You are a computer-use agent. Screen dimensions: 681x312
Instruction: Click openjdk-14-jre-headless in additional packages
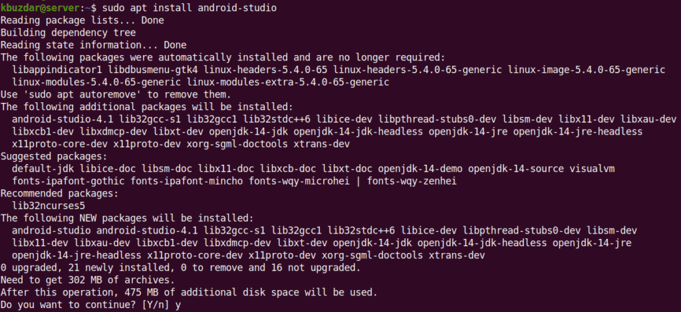click(x=578, y=131)
